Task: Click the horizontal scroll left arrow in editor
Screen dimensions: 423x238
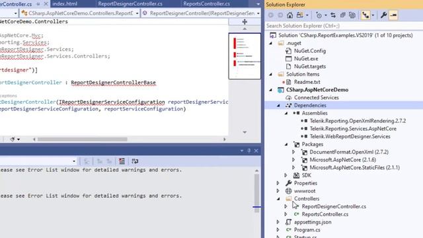Action: [34, 139]
